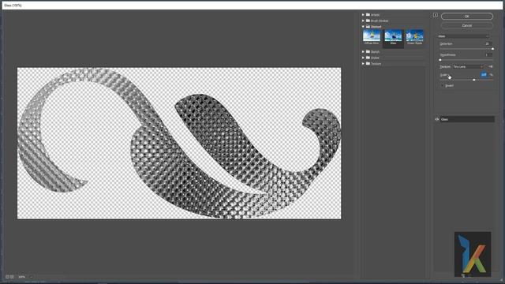Click the Sketch folder icon
This screenshot has width=505, height=284.
(368, 52)
